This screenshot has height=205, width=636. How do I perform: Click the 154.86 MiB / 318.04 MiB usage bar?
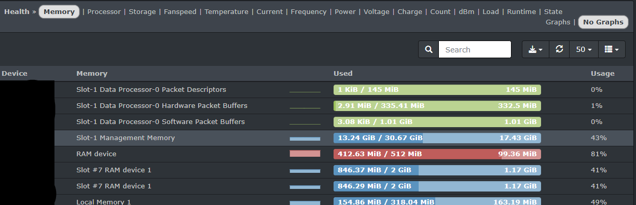[x=437, y=201]
